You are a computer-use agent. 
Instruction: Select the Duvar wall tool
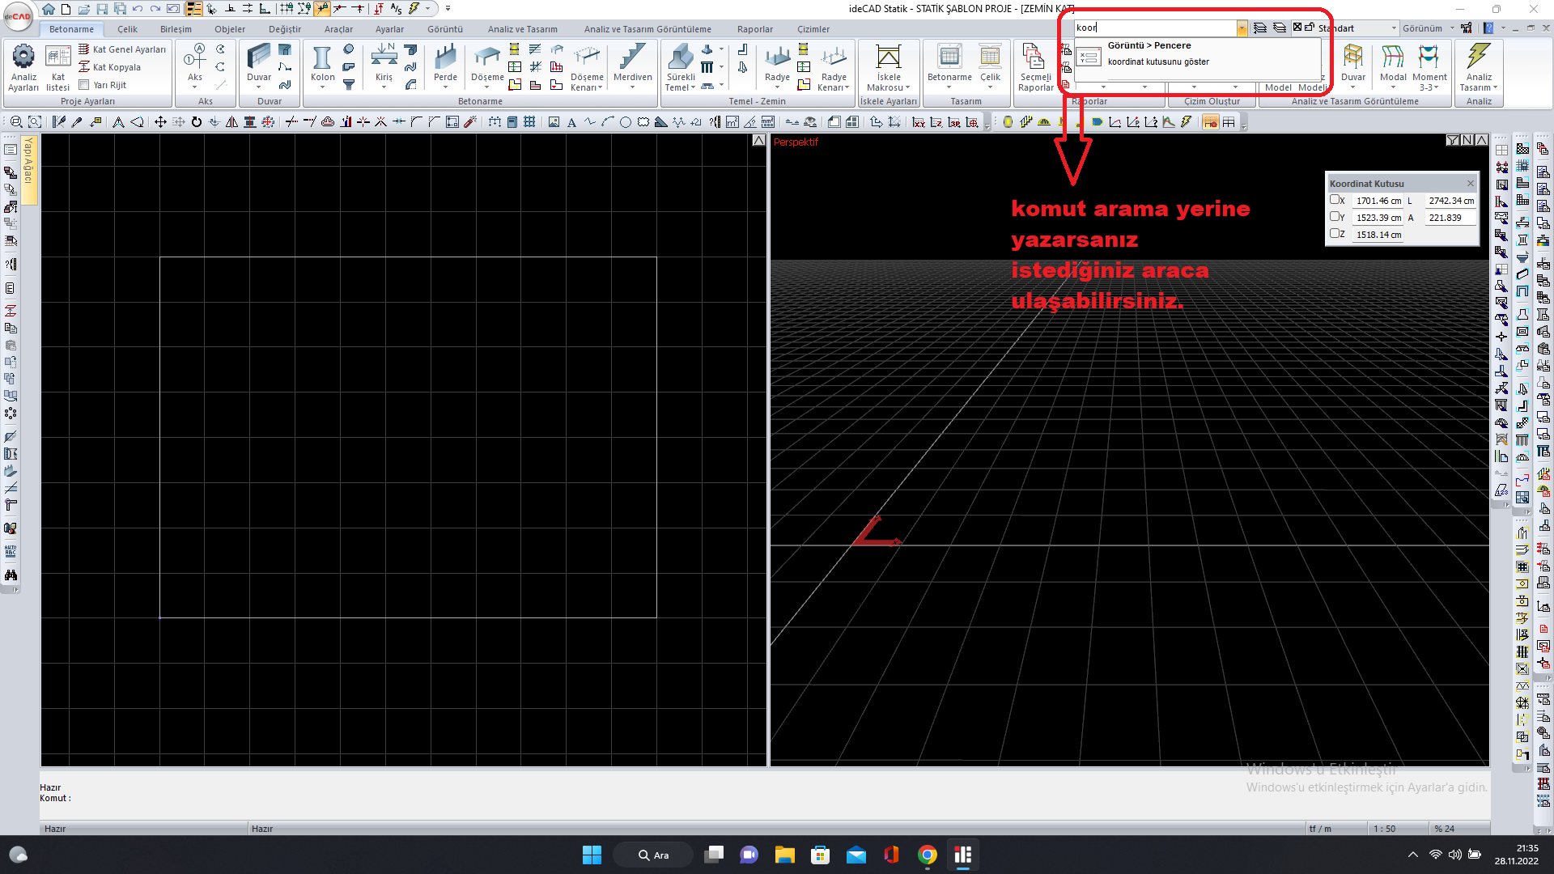point(259,63)
